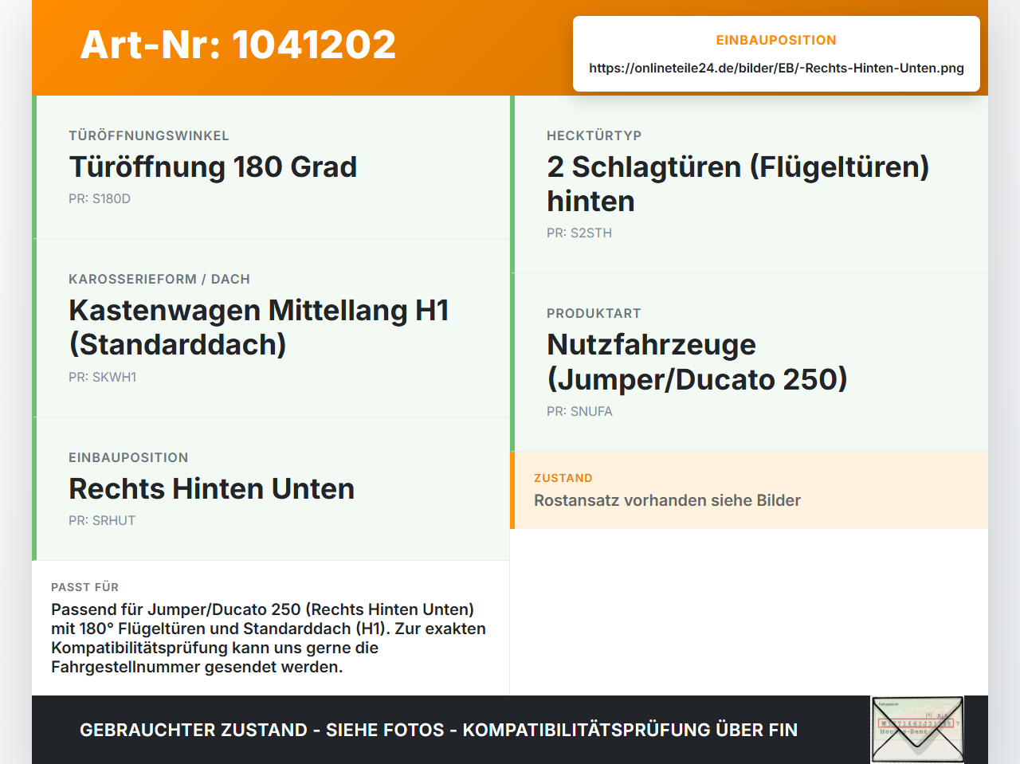The image size is (1020, 764).
Task: Open the Rechts-Hinten-Unten.png image URL
Action: tap(776, 69)
